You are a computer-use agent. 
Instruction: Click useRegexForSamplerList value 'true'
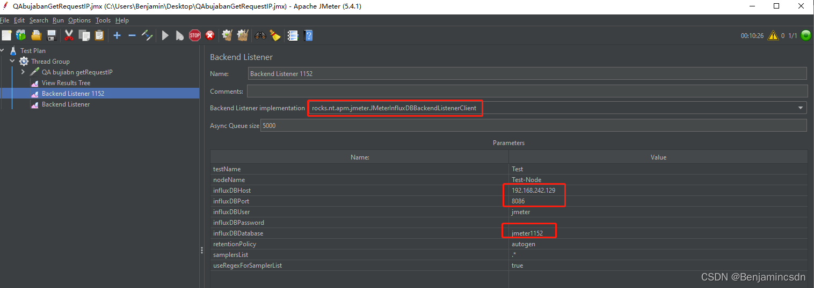[x=658, y=266]
